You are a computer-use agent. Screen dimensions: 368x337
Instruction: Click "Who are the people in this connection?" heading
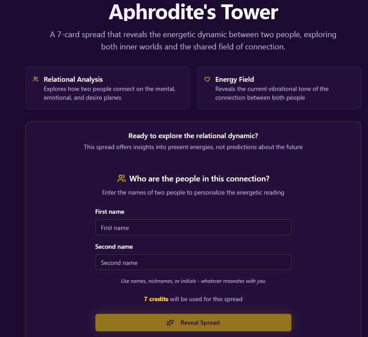tap(199, 179)
